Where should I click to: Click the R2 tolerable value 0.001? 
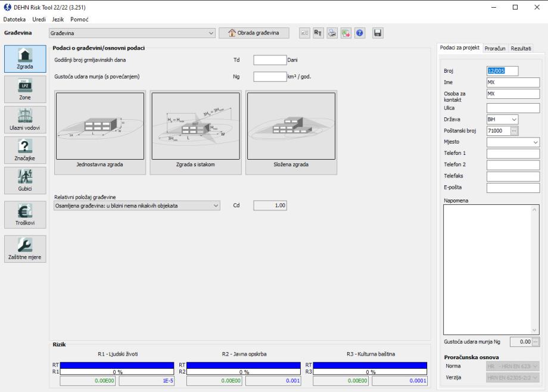tap(273, 381)
